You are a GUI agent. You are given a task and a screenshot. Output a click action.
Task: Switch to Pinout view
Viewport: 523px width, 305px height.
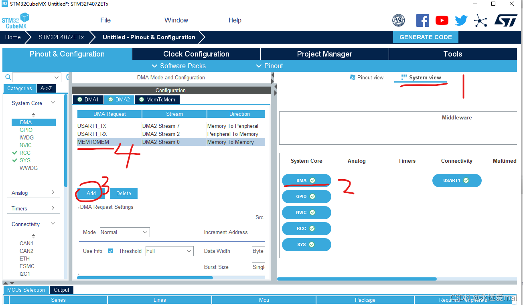coord(367,77)
